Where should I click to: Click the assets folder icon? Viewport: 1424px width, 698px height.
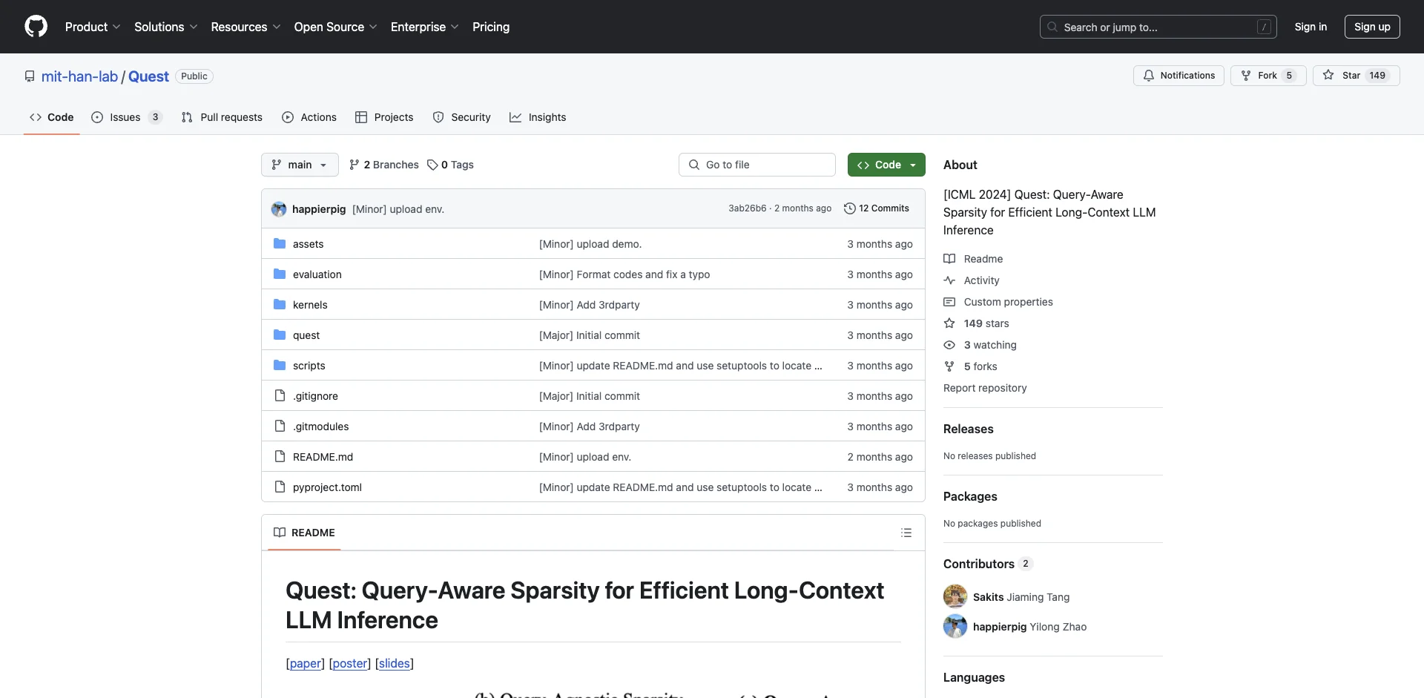pos(280,243)
